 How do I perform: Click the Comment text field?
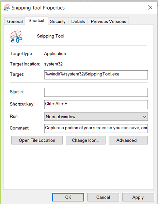pos(96,129)
